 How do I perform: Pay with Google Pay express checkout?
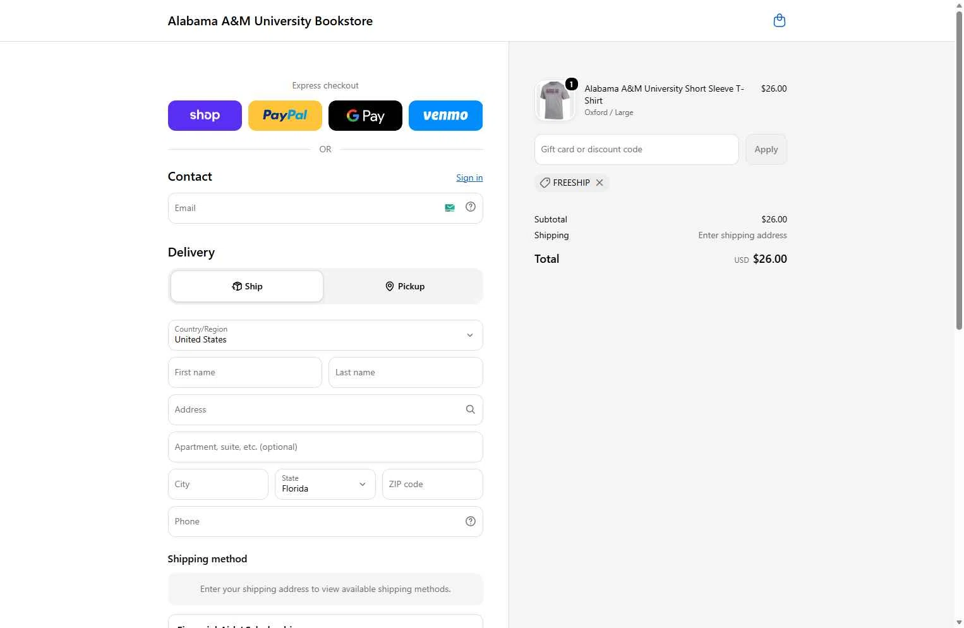click(365, 116)
